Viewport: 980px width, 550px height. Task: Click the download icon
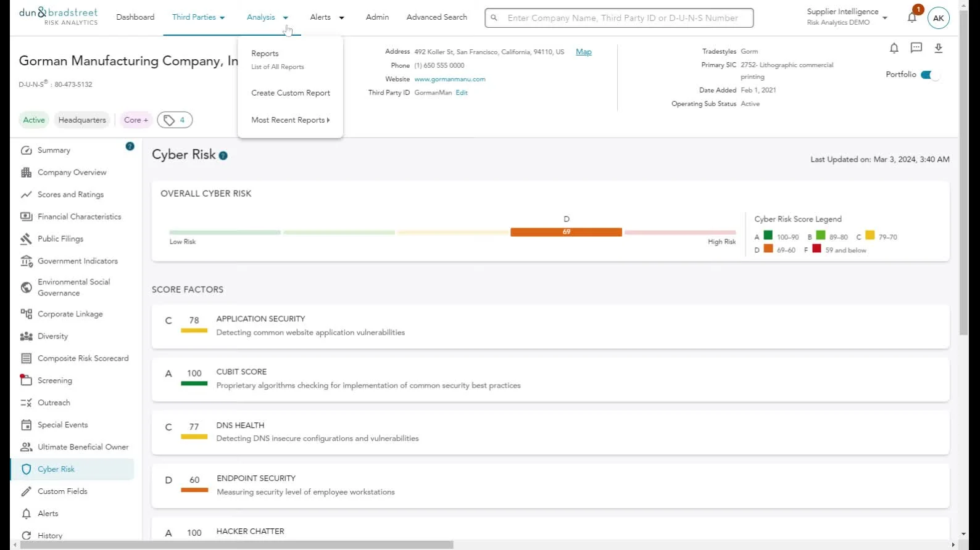(x=939, y=48)
